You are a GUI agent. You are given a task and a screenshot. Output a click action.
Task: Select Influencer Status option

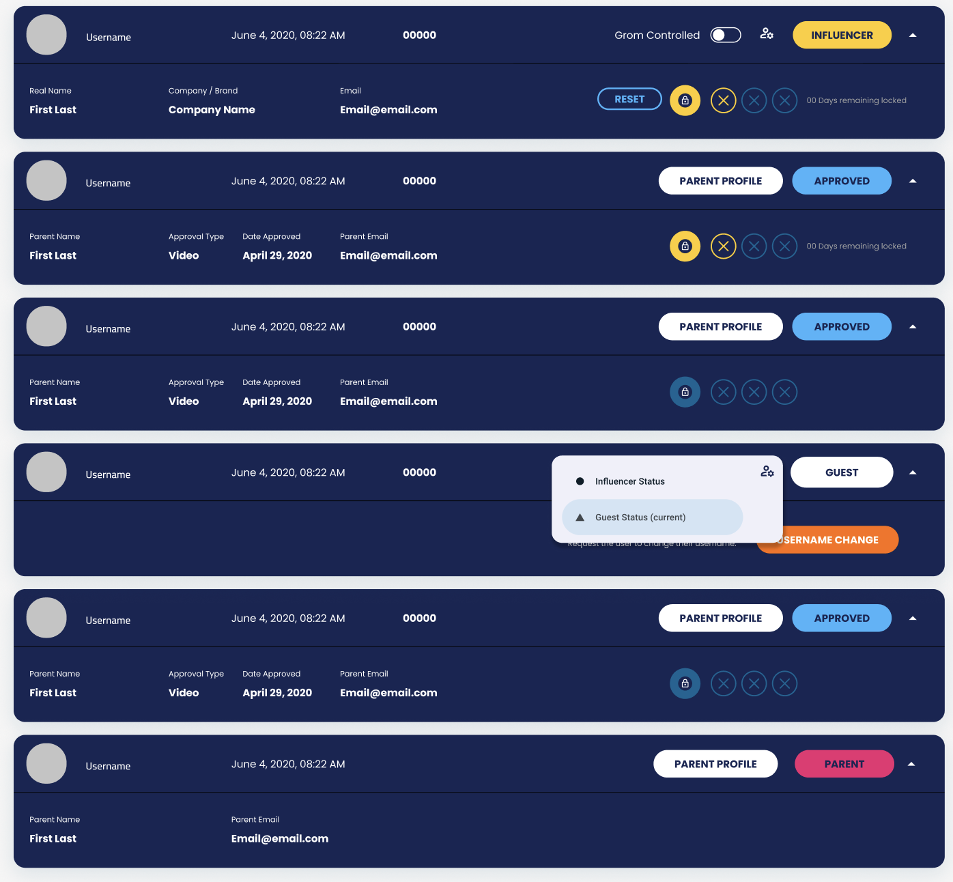coord(629,481)
